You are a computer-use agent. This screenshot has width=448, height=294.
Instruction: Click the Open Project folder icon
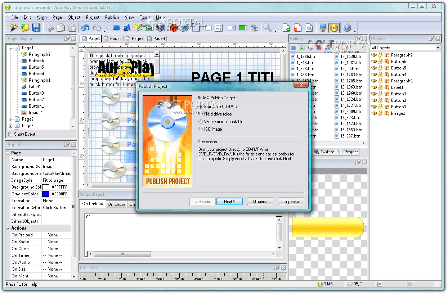click(25, 27)
